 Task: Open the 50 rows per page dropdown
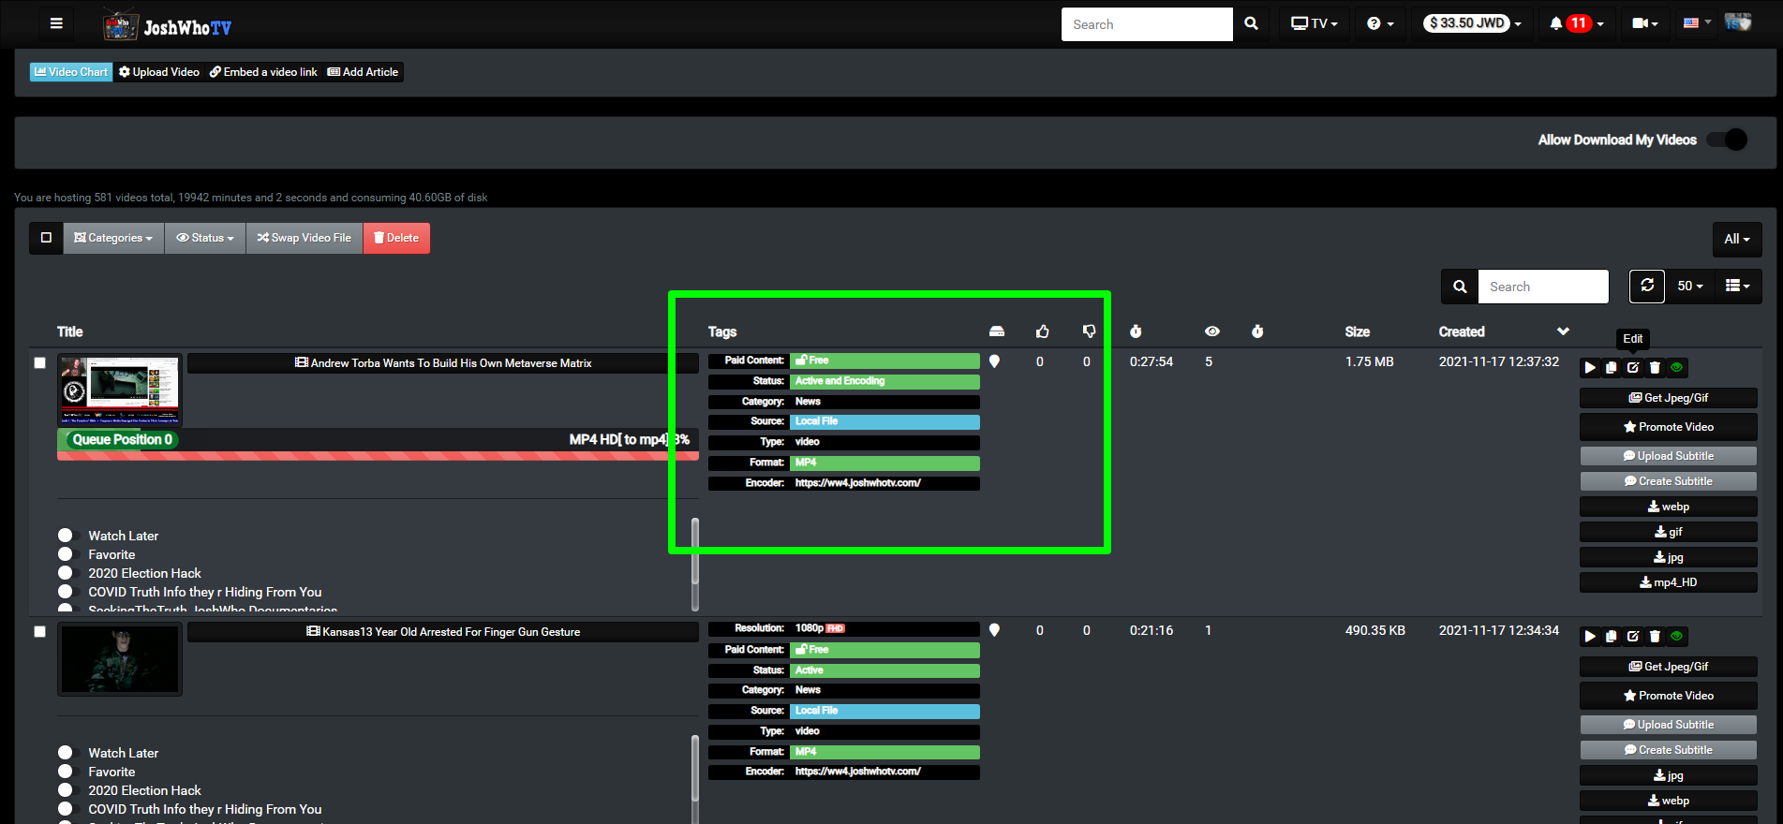tap(1690, 287)
